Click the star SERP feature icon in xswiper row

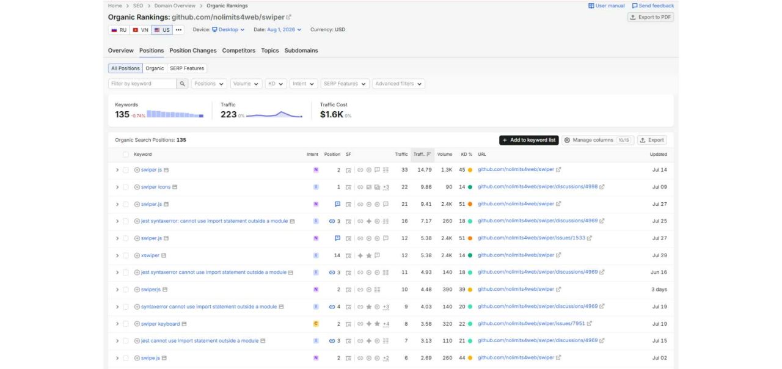click(x=369, y=255)
